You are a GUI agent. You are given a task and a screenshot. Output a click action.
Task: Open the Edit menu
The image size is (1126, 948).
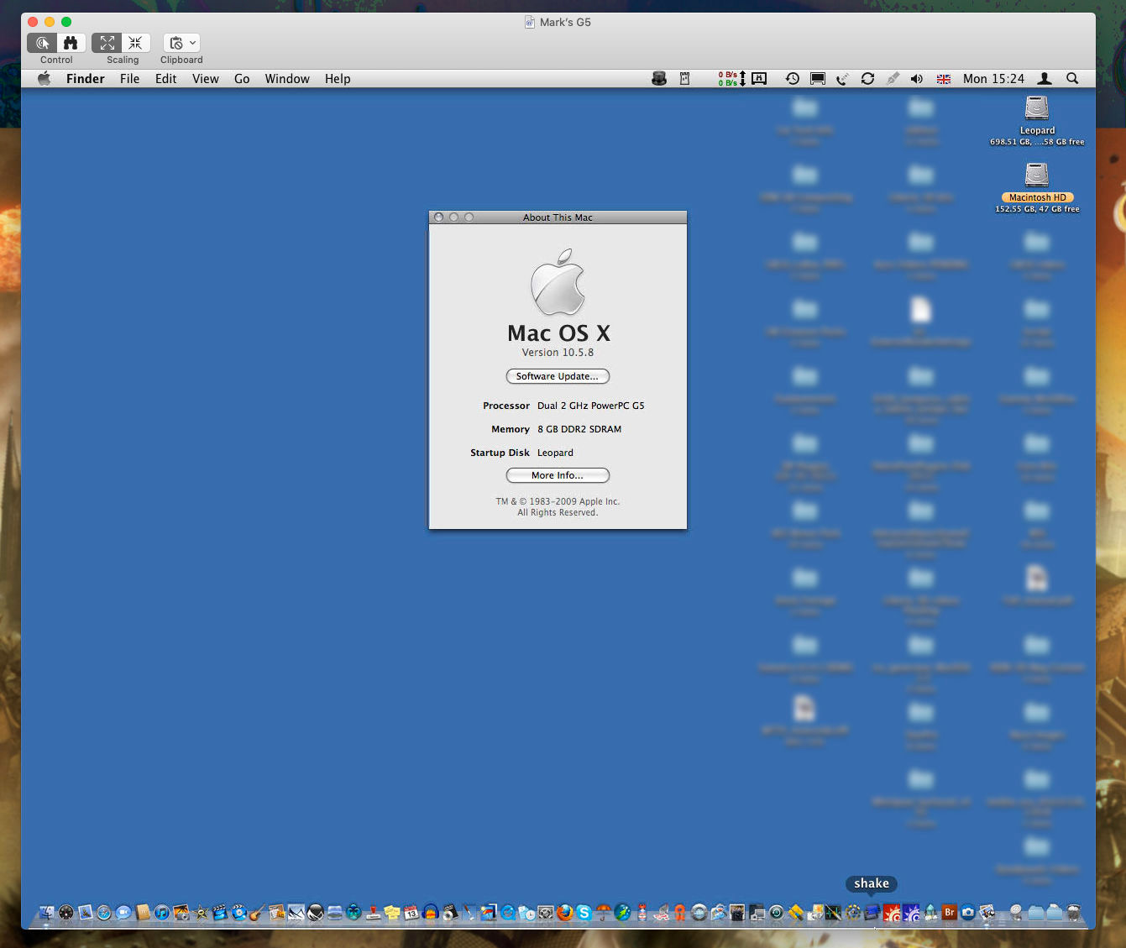coord(165,79)
